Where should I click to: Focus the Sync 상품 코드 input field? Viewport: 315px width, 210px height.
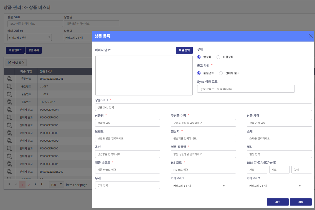tap(246, 89)
